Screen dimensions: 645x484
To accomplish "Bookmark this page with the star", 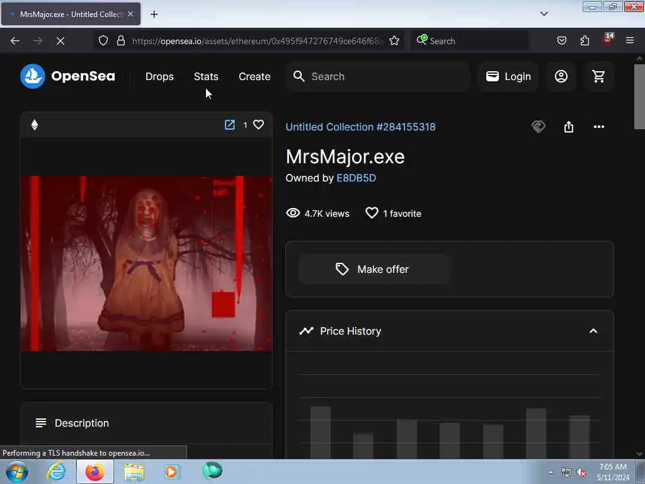I will coord(394,41).
